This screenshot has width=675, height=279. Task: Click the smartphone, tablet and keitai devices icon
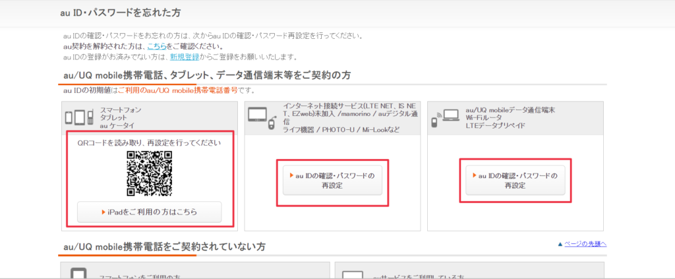click(x=79, y=117)
